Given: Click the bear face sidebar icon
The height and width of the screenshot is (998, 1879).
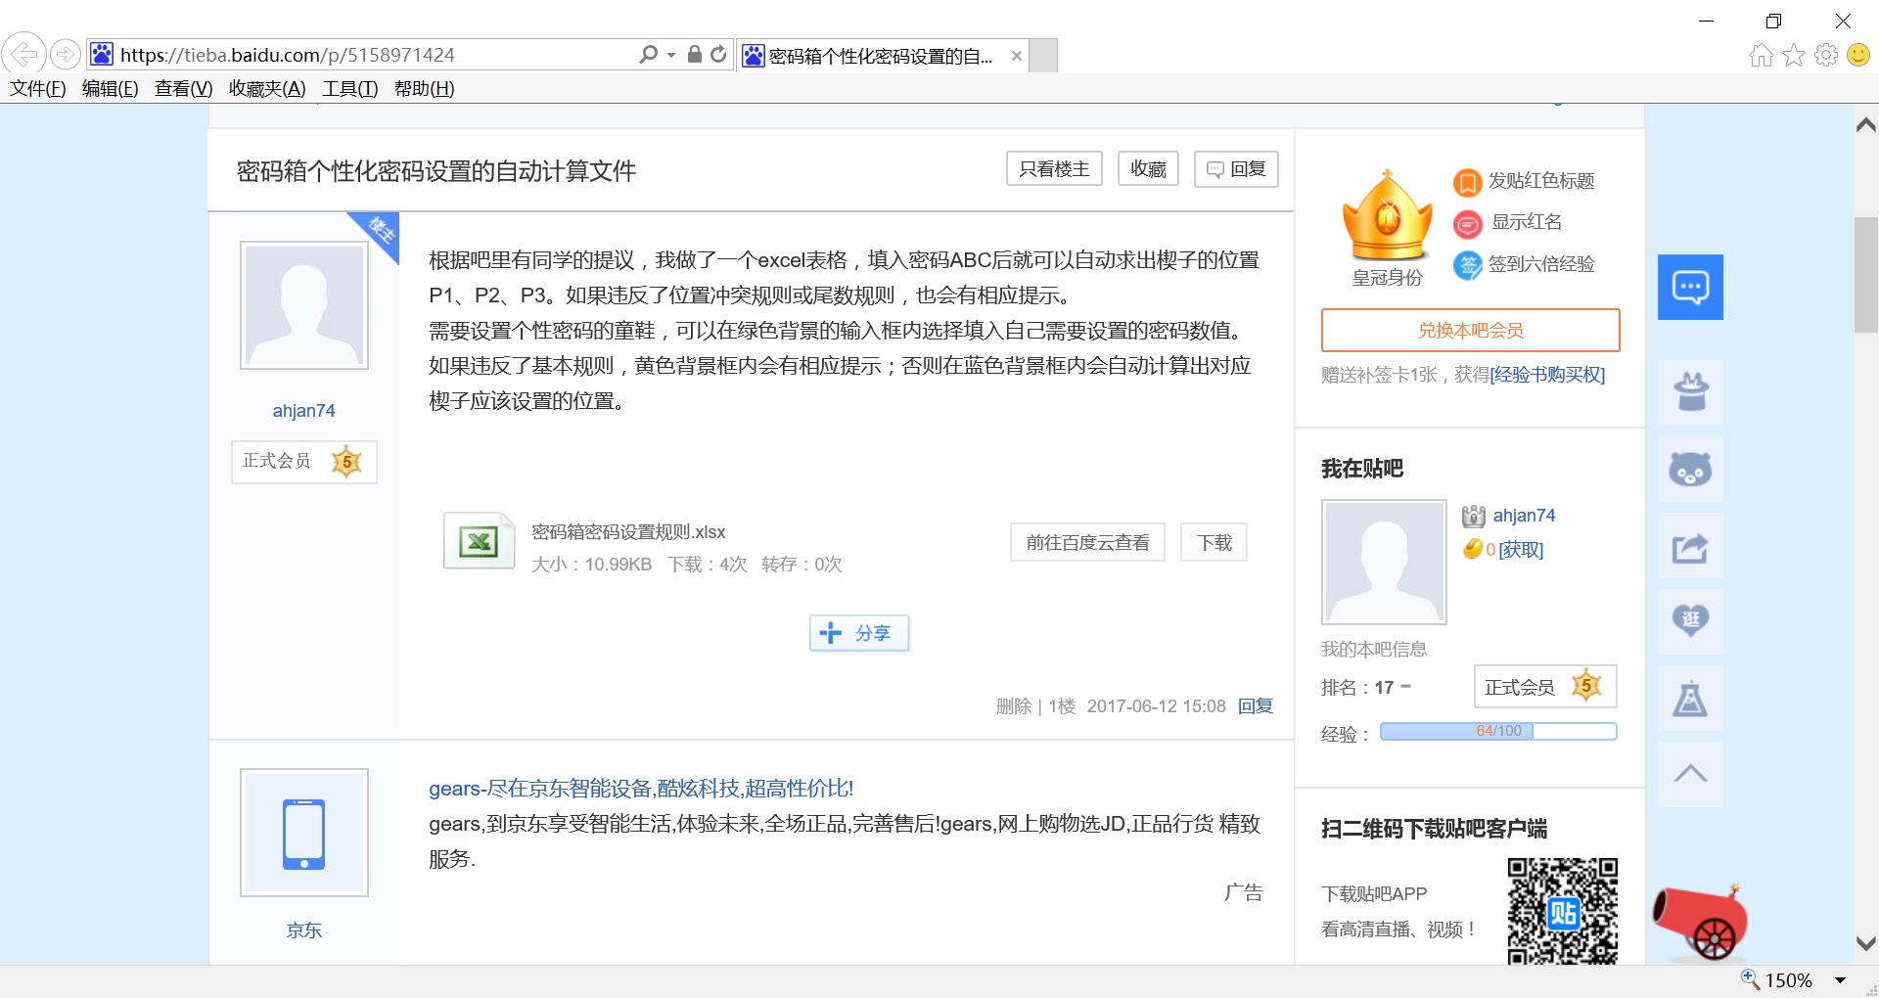Looking at the screenshot, I should pos(1690,469).
